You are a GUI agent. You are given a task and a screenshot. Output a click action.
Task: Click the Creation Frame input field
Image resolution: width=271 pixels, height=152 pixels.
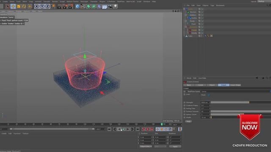click(x=205, y=106)
